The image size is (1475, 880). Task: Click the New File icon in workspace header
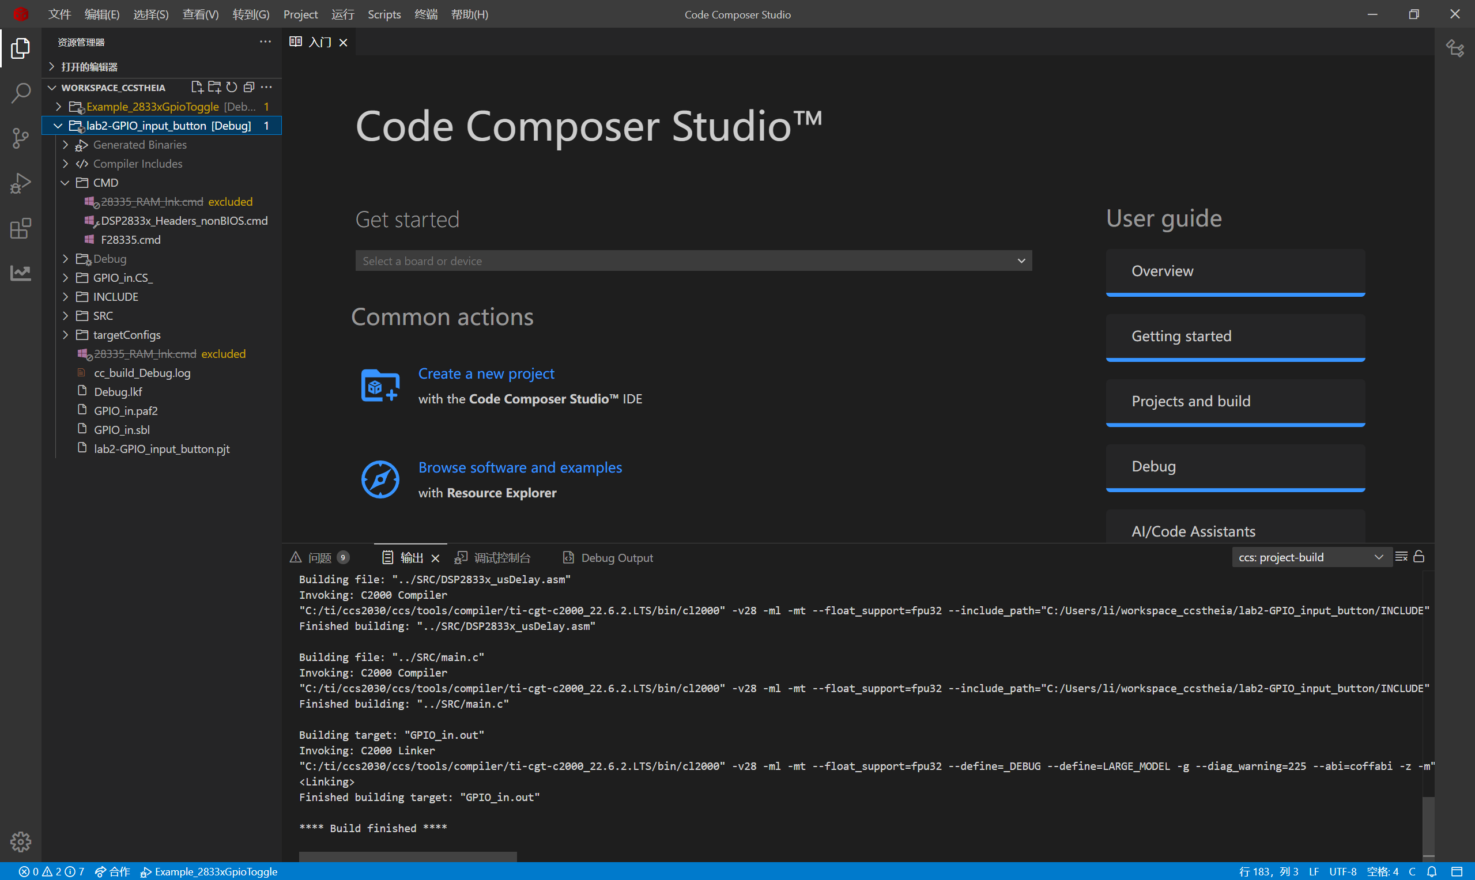[197, 87]
